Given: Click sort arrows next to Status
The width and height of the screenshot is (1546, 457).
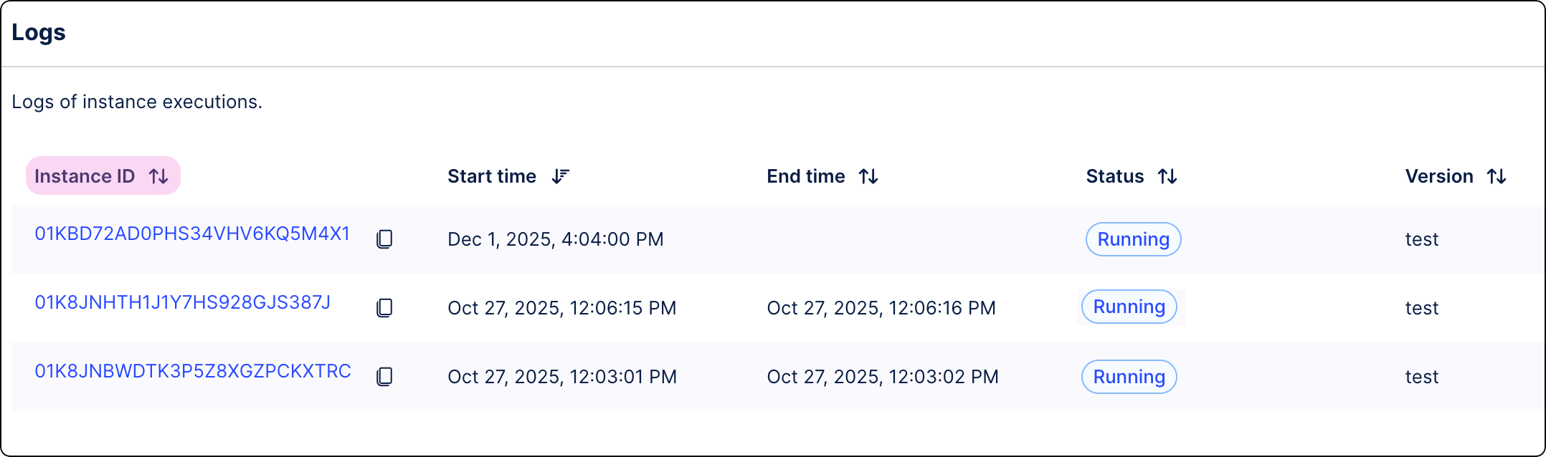Looking at the screenshot, I should click(1167, 176).
